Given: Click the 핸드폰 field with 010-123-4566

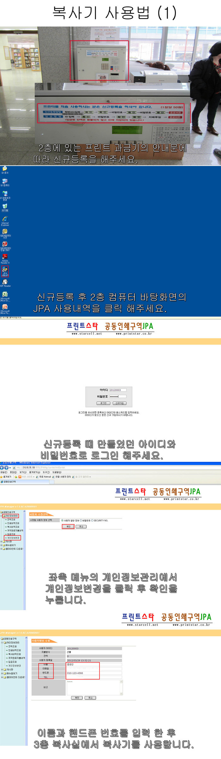Looking at the screenshot, I should 94,673.
